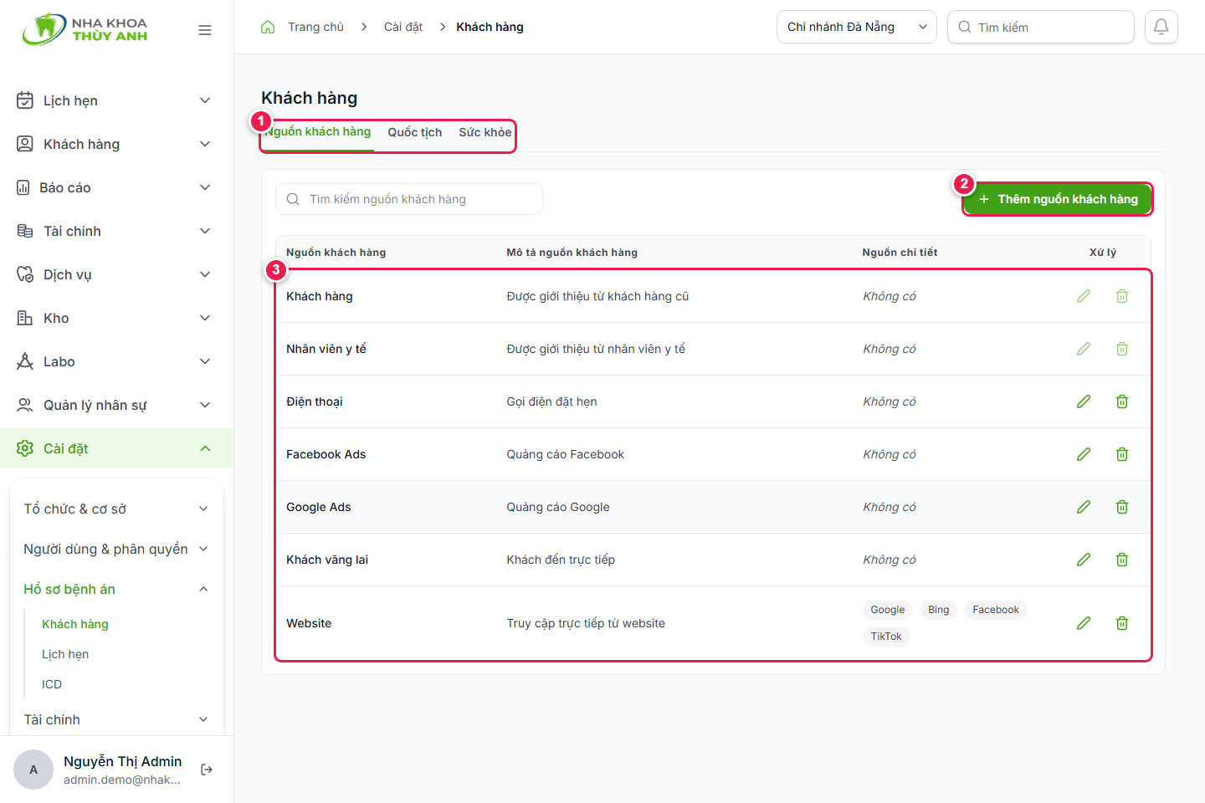This screenshot has width=1205, height=803.
Task: Click the top Tìm kiếm search box
Action: 1041,27
